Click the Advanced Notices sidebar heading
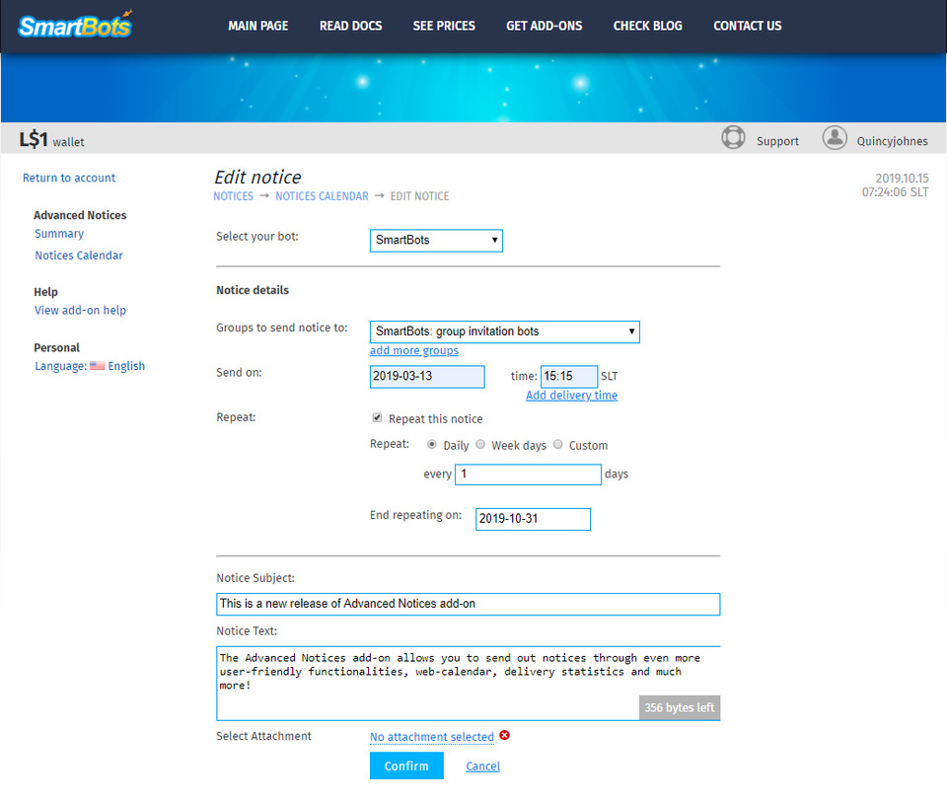947x804 pixels. (80, 215)
